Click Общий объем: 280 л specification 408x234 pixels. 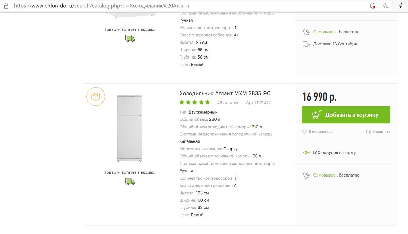(200, 119)
